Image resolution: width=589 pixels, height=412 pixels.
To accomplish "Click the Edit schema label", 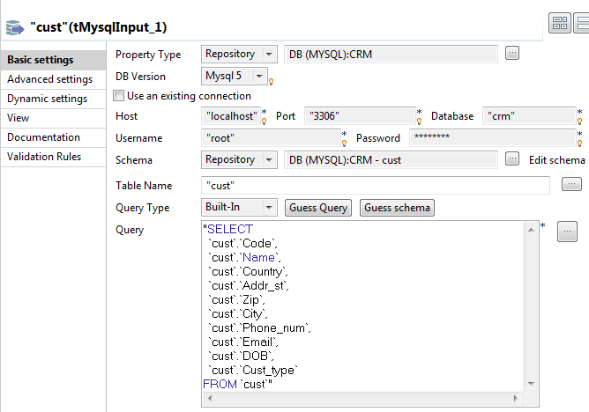I will pyautogui.click(x=556, y=160).
